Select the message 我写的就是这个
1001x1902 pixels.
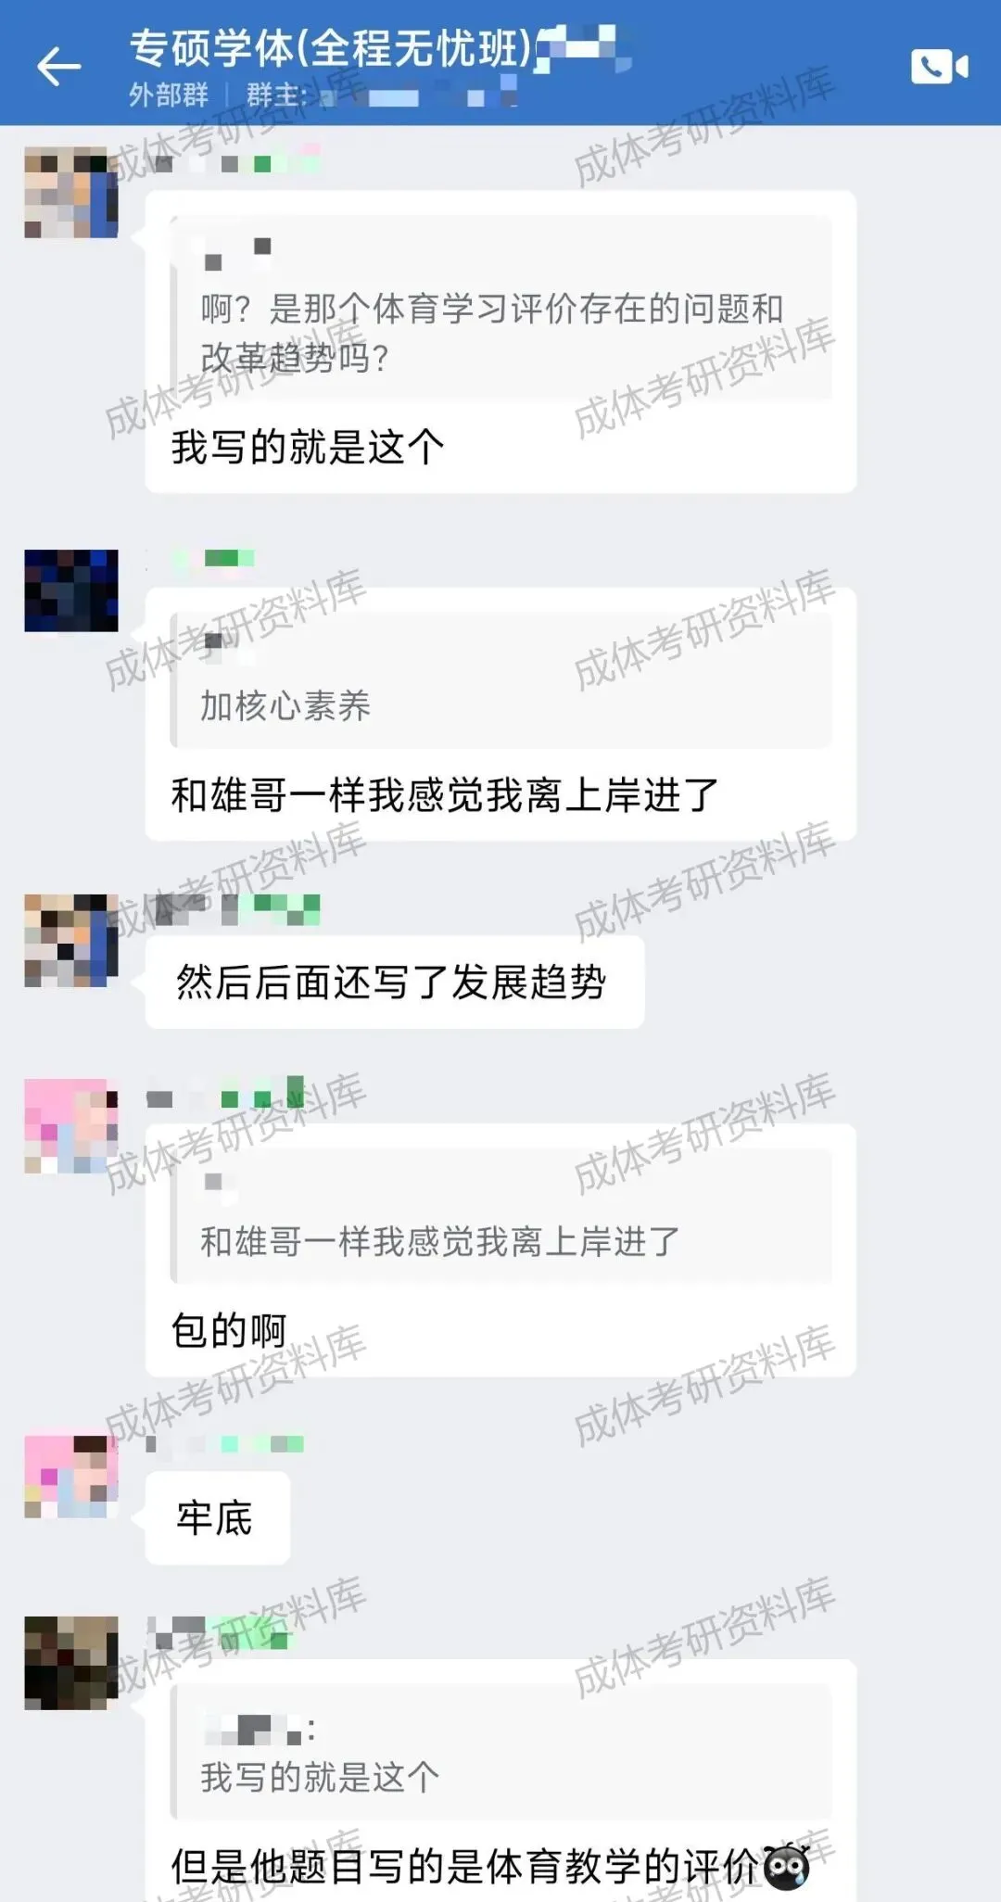(308, 448)
